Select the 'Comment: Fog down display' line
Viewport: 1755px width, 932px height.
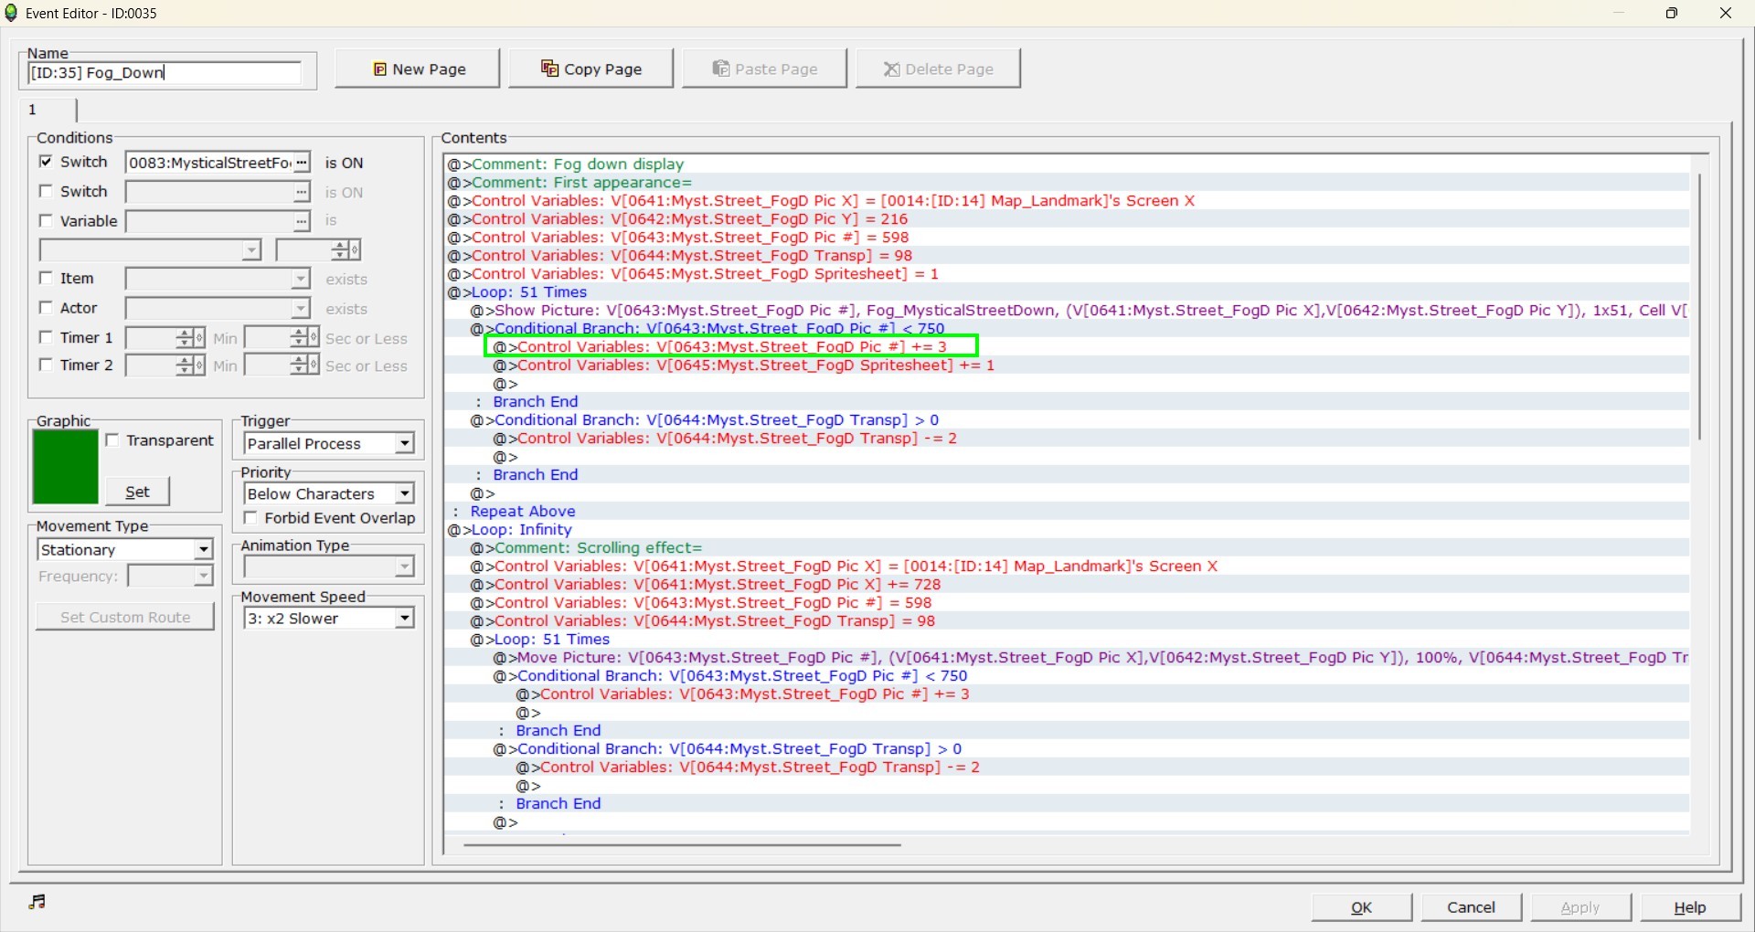coord(1067,164)
